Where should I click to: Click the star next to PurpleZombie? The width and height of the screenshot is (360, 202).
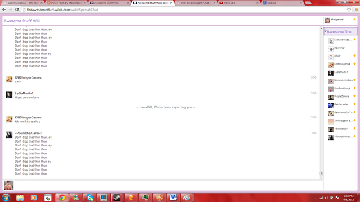[354, 96]
